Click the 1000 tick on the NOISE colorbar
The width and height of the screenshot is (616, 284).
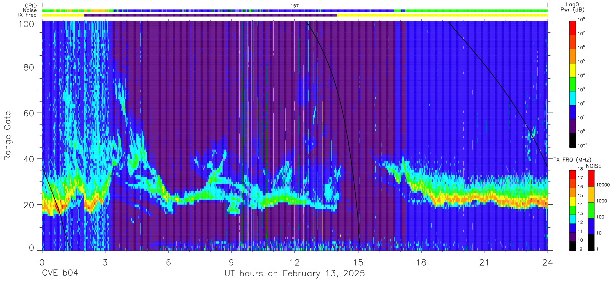(602, 201)
